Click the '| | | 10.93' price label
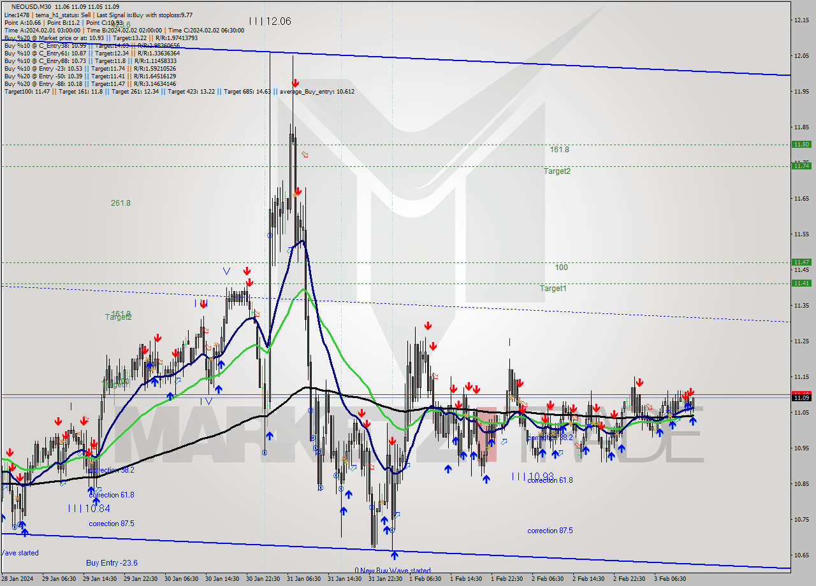 533,476
